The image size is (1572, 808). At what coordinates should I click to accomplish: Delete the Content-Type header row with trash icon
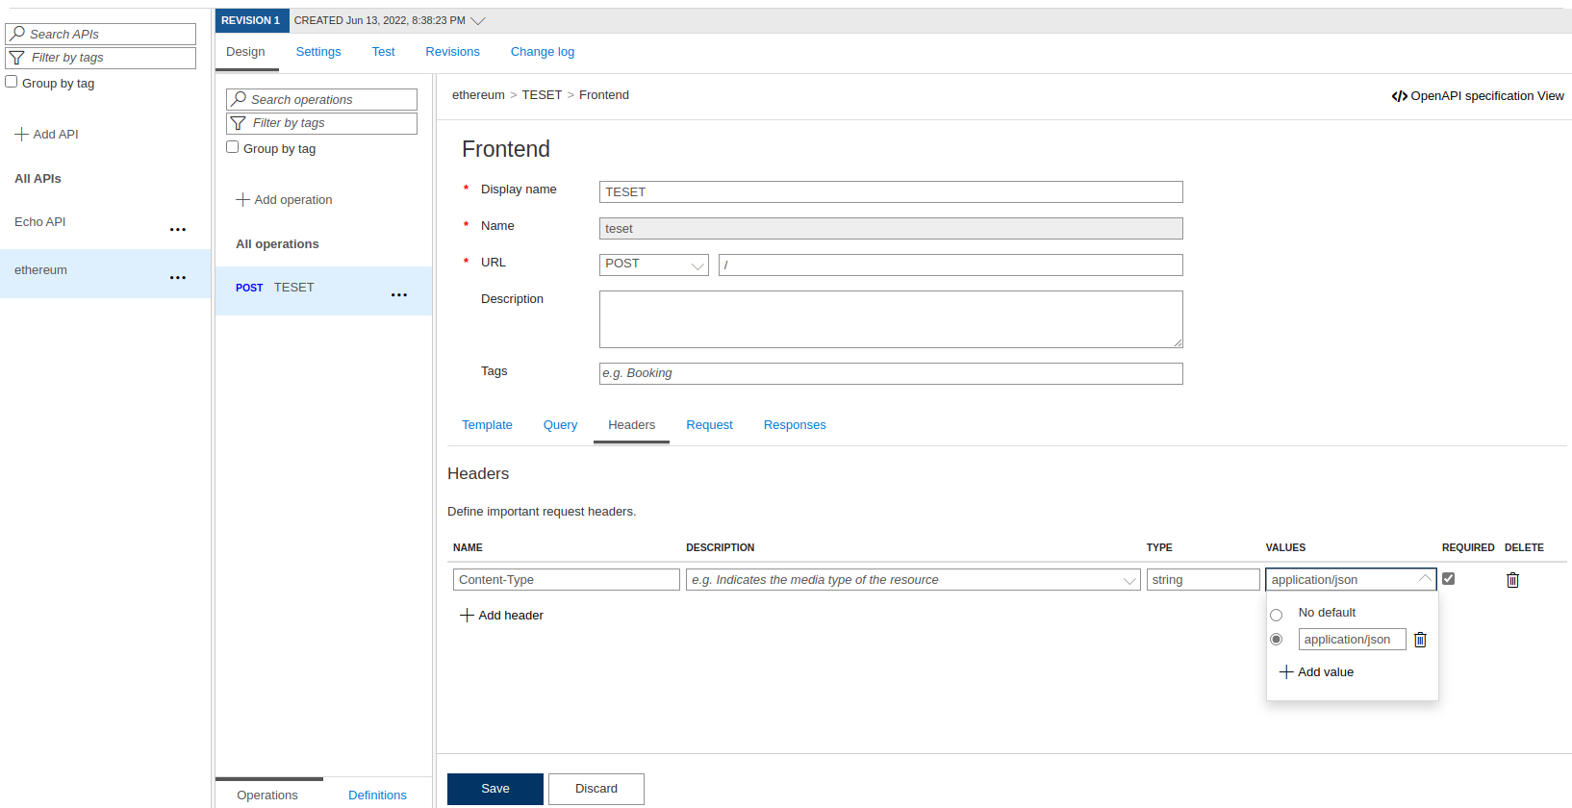click(1512, 580)
